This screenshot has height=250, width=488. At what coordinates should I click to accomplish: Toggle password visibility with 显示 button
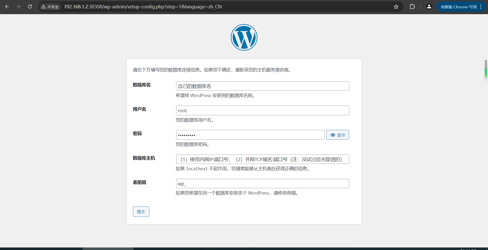[338, 135]
